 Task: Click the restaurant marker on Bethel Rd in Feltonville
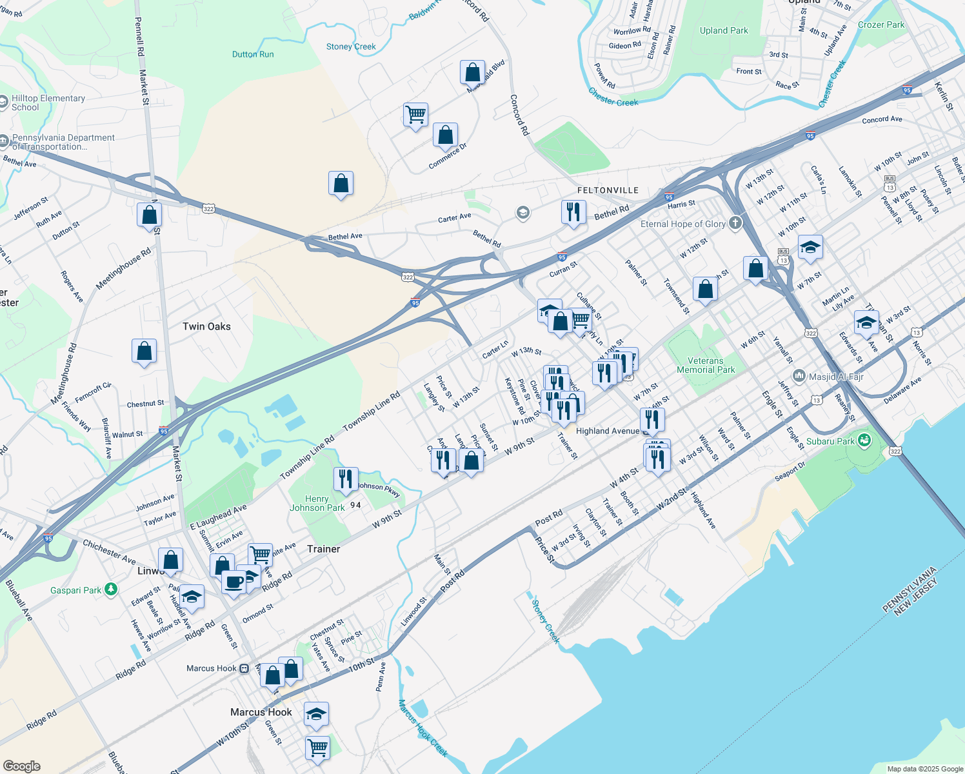pos(573,212)
